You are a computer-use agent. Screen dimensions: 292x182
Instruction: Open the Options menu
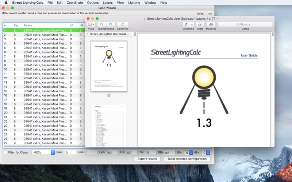[93, 3]
